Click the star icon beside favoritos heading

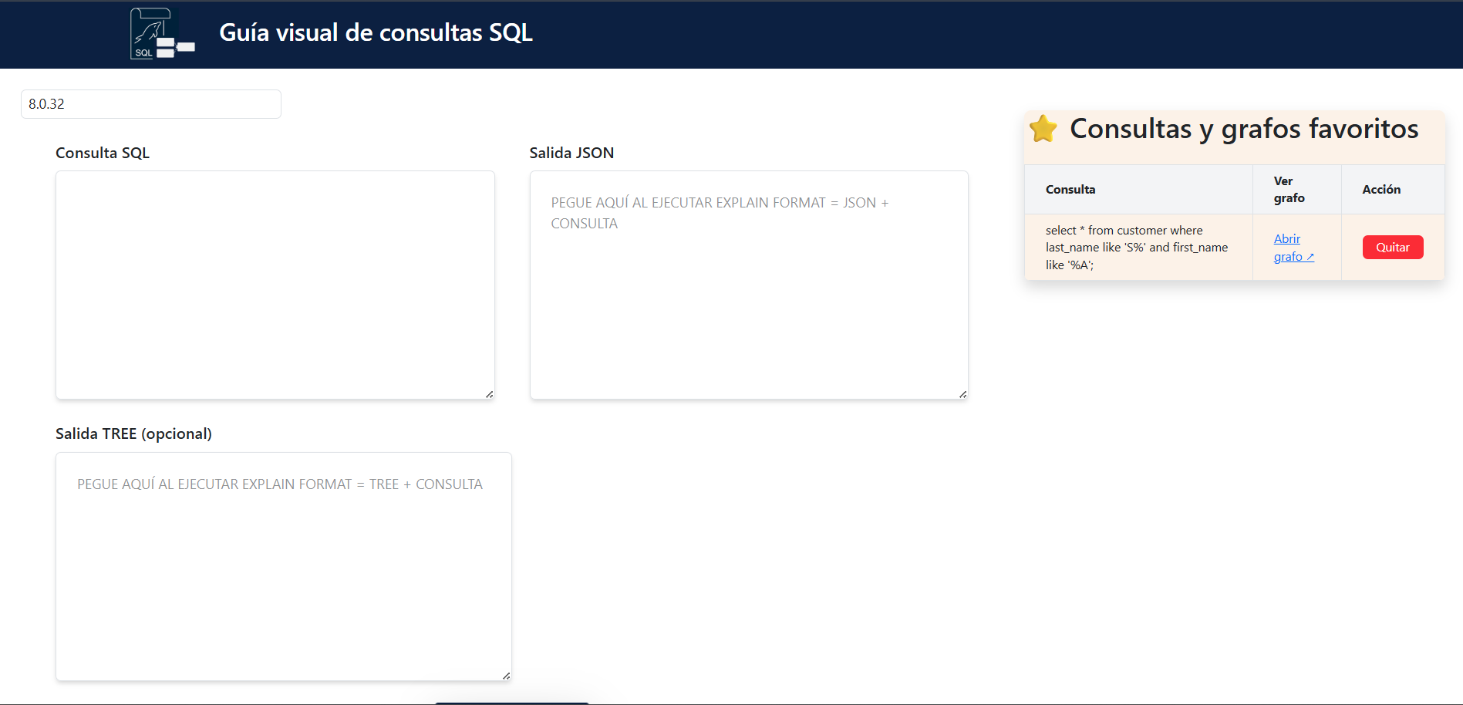(1044, 128)
